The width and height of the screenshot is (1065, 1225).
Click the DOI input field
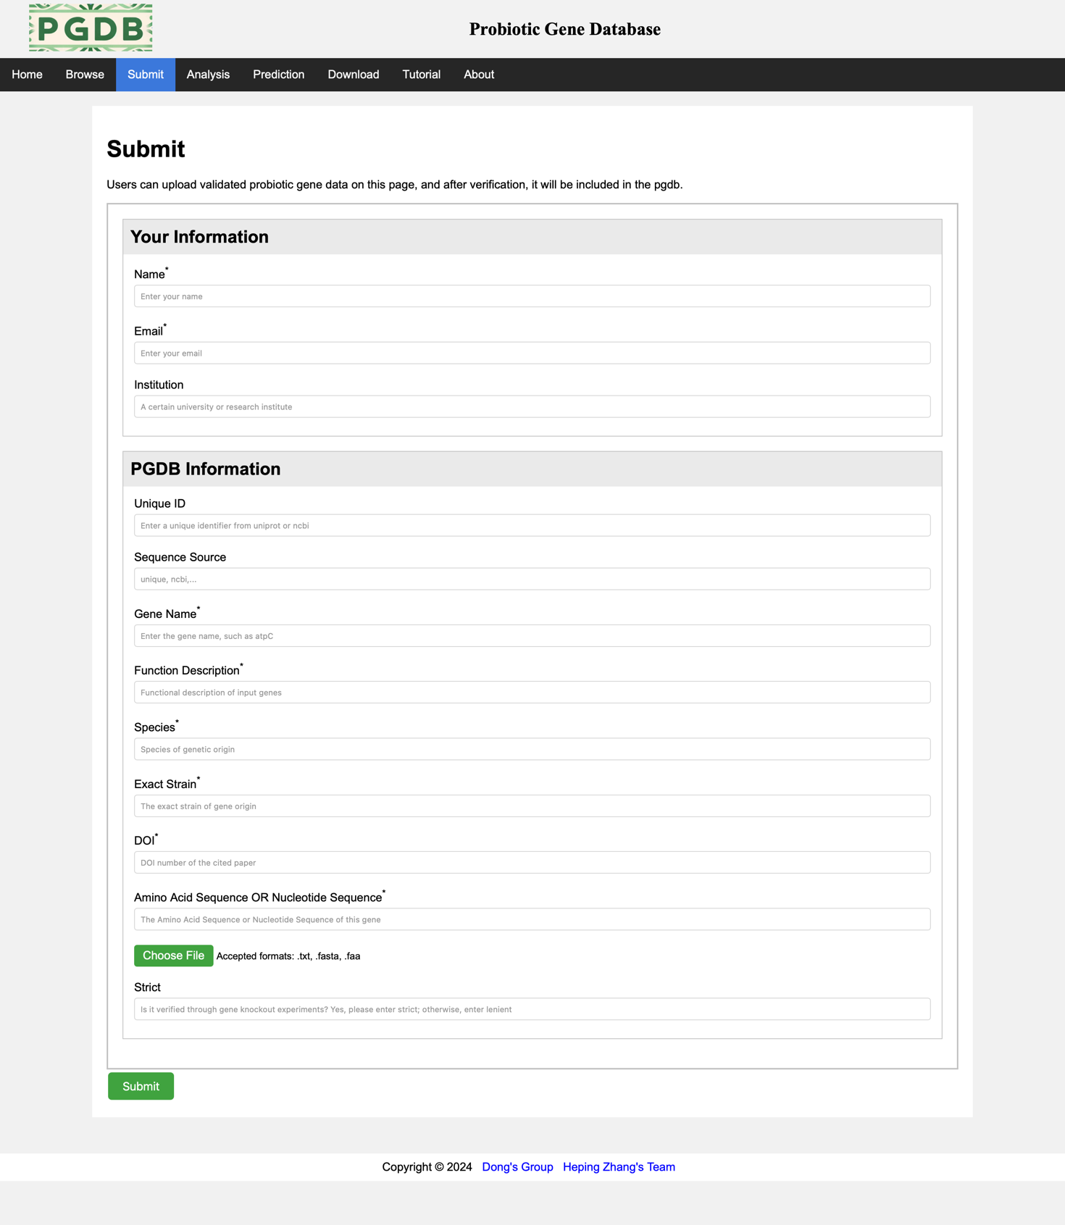pyautogui.click(x=532, y=863)
